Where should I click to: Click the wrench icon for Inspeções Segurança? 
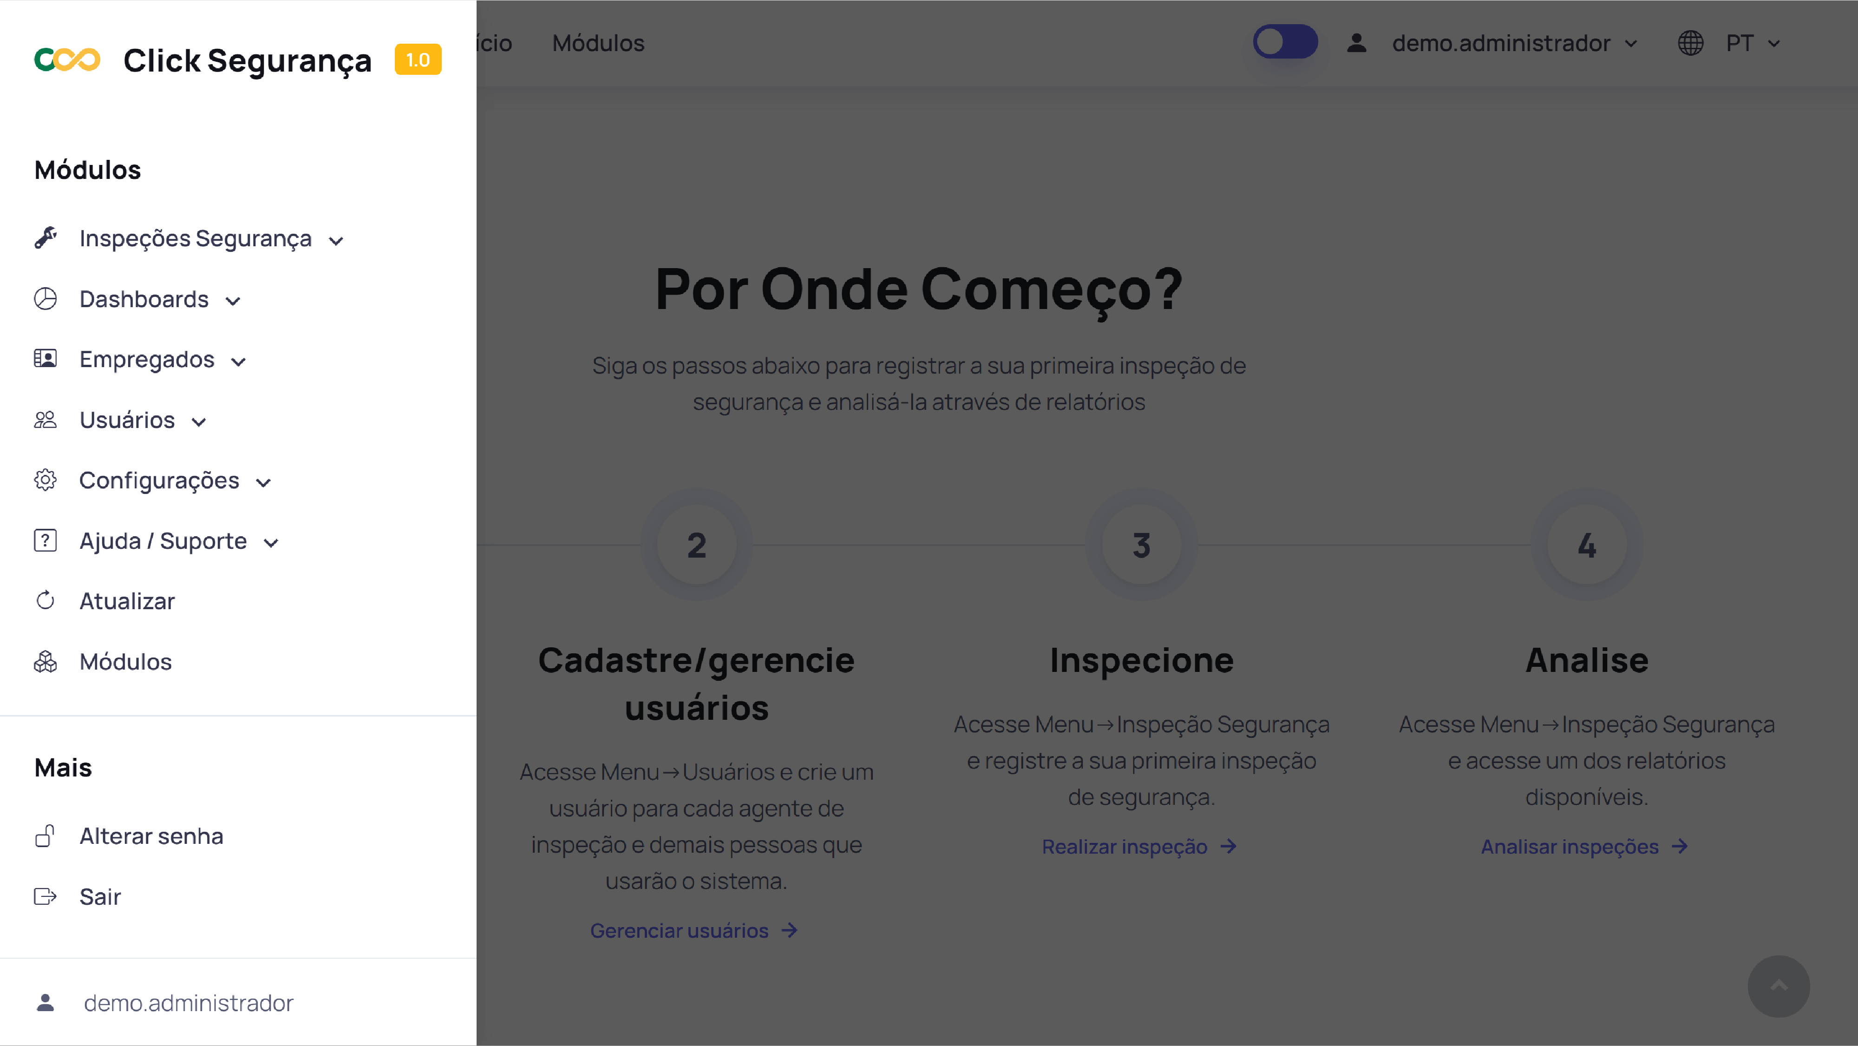click(x=46, y=237)
